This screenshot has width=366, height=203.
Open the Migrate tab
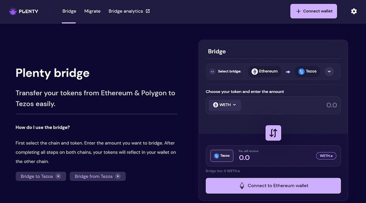[92, 11]
